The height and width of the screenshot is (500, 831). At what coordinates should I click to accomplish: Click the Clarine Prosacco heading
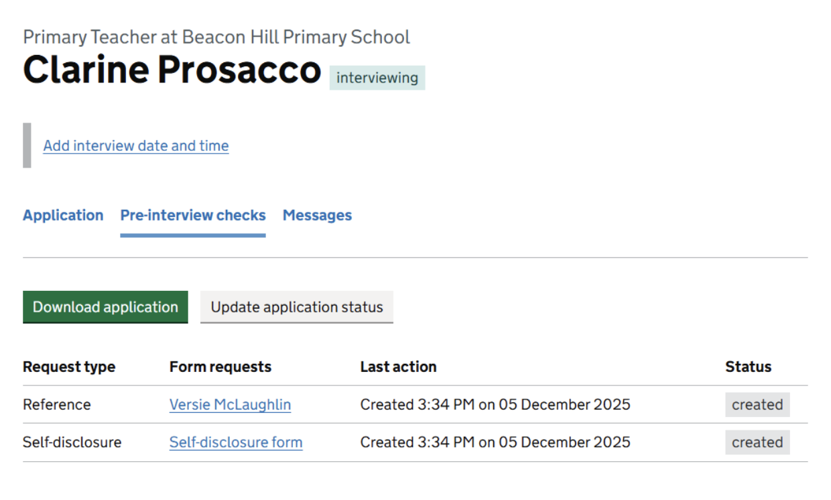172,70
